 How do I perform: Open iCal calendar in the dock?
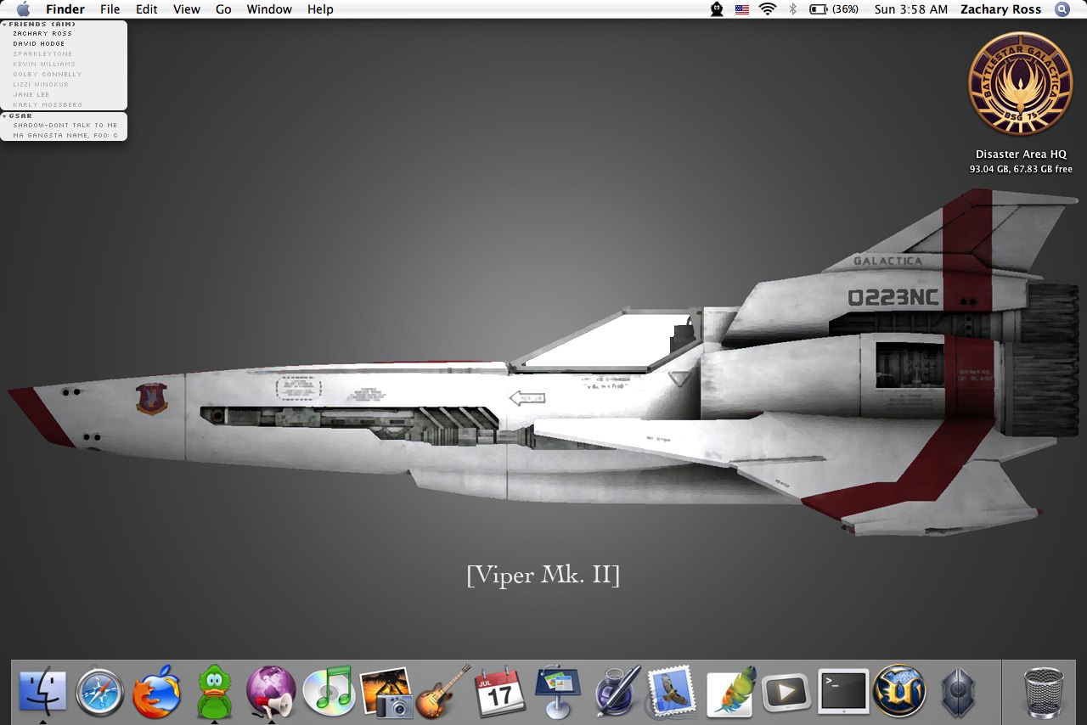pyautogui.click(x=500, y=691)
